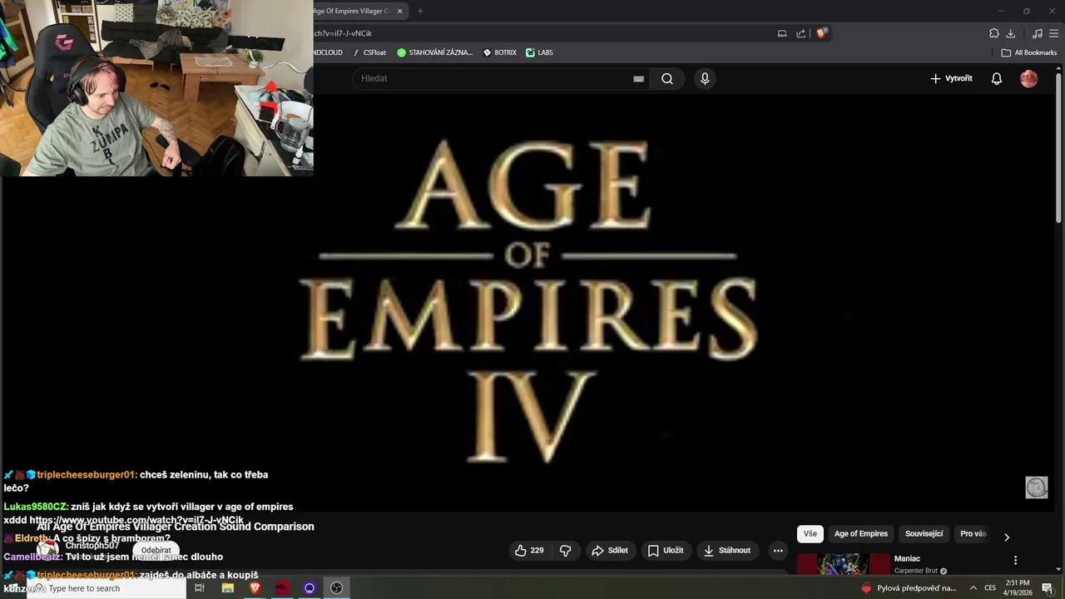Image resolution: width=1065 pixels, height=599 pixels.
Task: Open the browser downloads icon
Action: point(1010,33)
